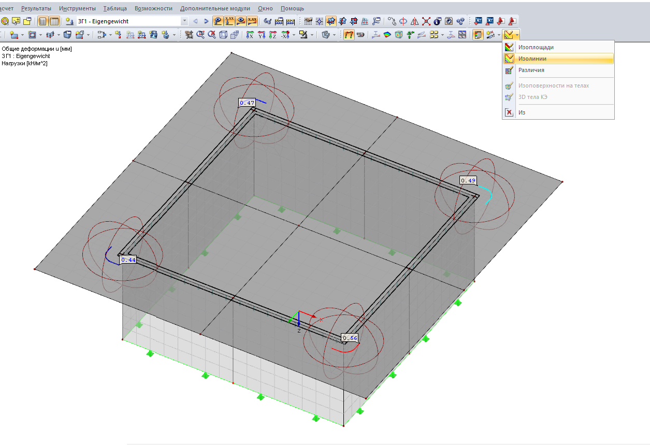Go to next load case arrow

[x=206, y=21]
